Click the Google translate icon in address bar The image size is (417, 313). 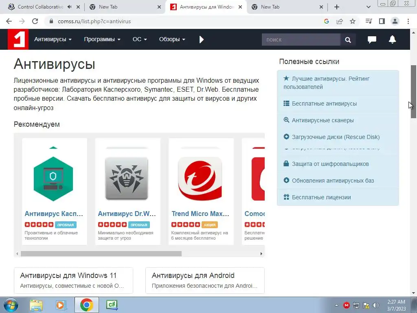(x=327, y=21)
